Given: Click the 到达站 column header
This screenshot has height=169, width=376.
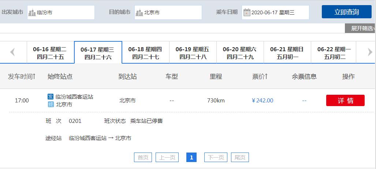Looking at the screenshot, I should [x=127, y=76].
